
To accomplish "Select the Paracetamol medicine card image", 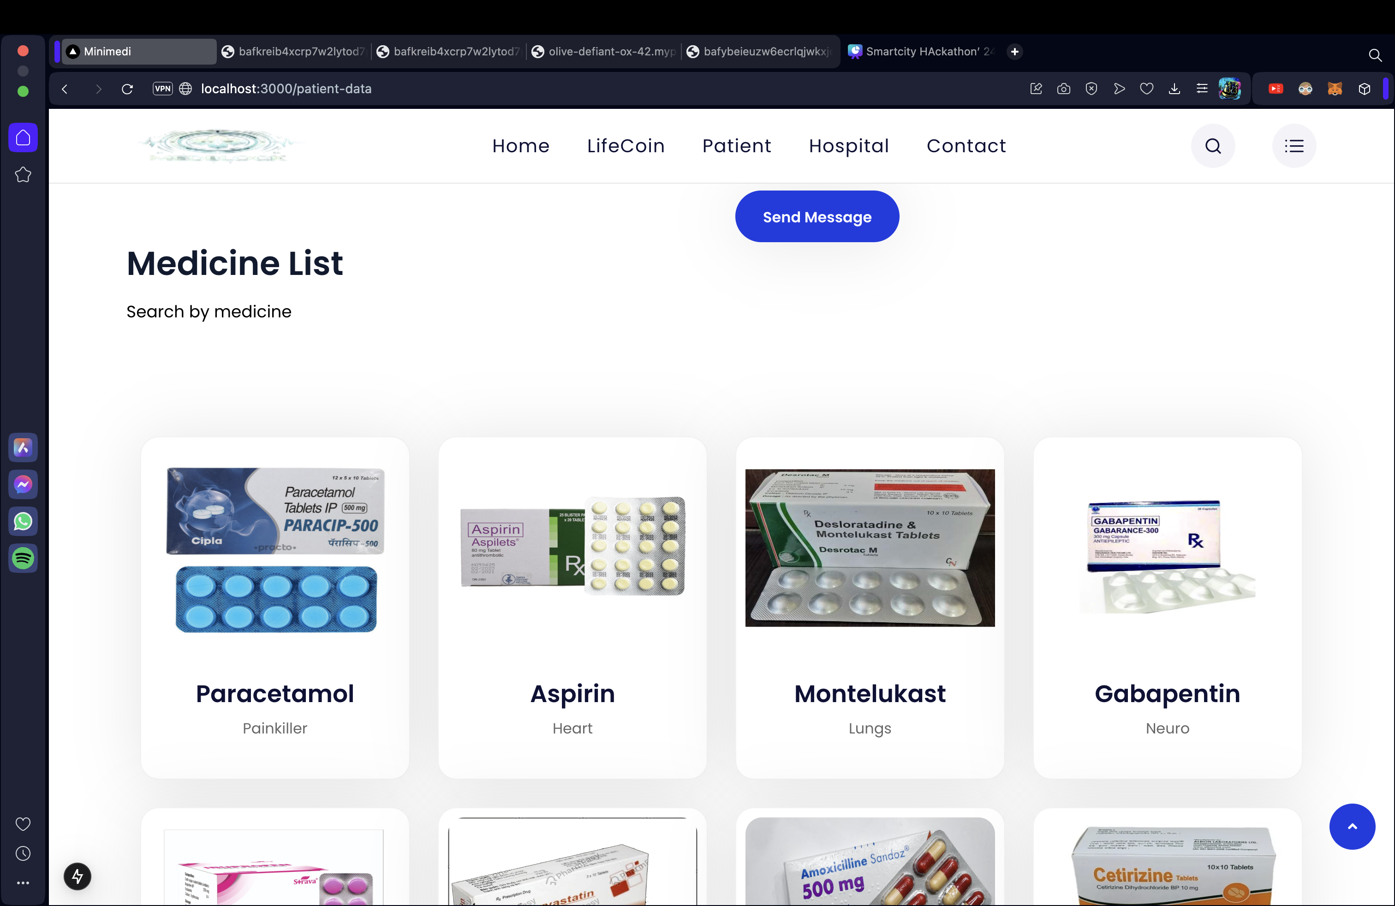I will (275, 549).
